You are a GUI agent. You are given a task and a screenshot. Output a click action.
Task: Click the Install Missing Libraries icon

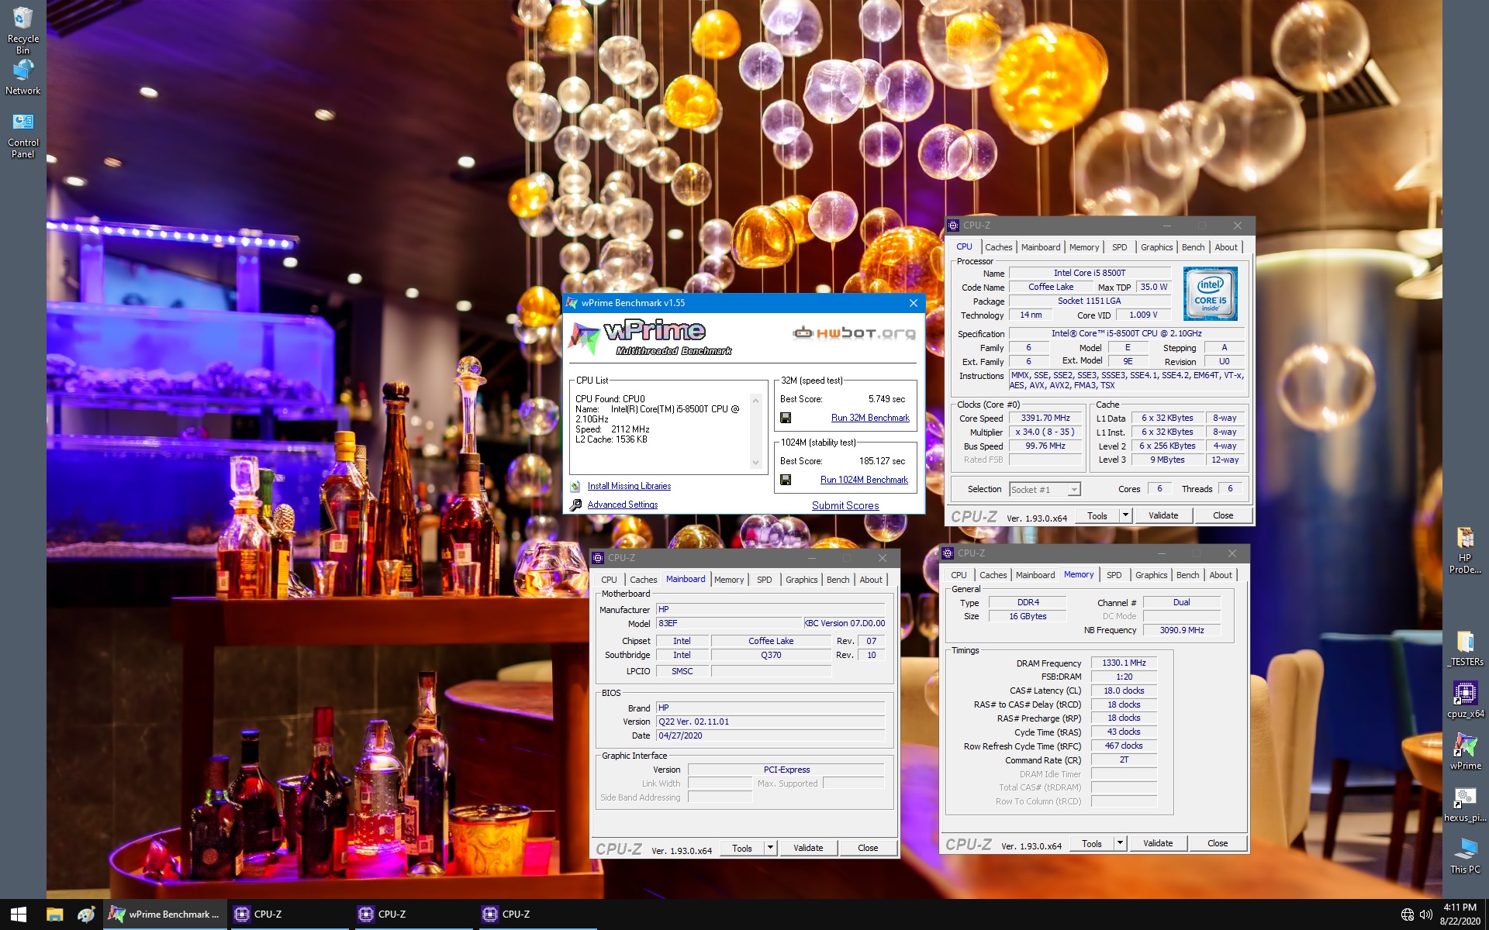click(575, 487)
